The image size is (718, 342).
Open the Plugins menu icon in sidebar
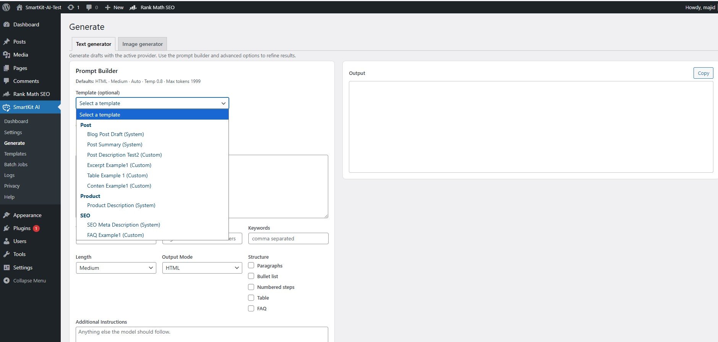pos(6,228)
